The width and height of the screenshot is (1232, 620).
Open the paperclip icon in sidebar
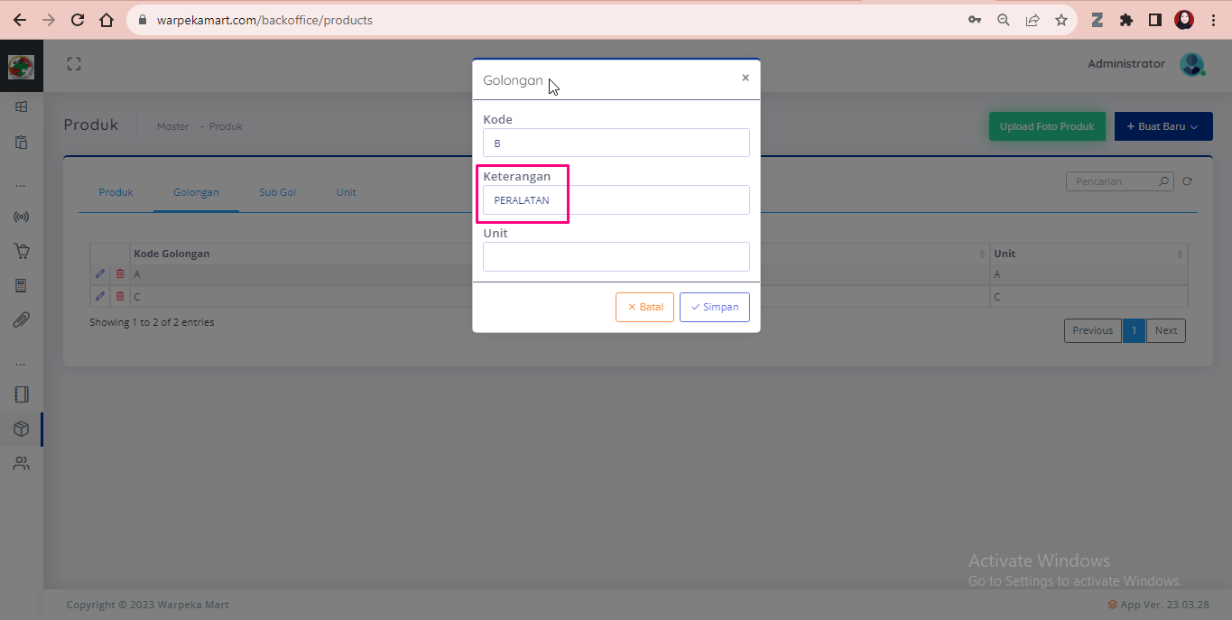22,319
